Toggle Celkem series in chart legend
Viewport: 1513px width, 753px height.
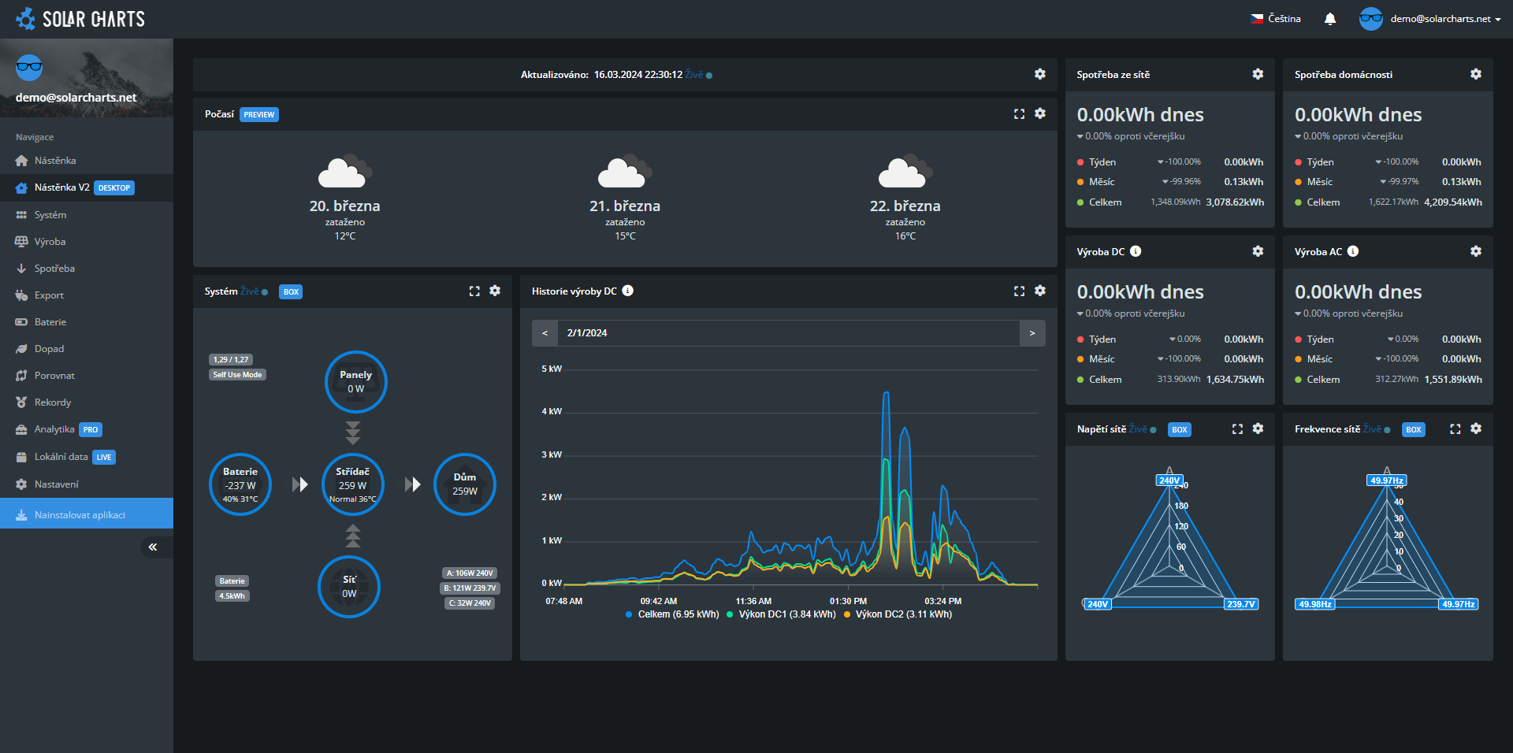tap(672, 614)
